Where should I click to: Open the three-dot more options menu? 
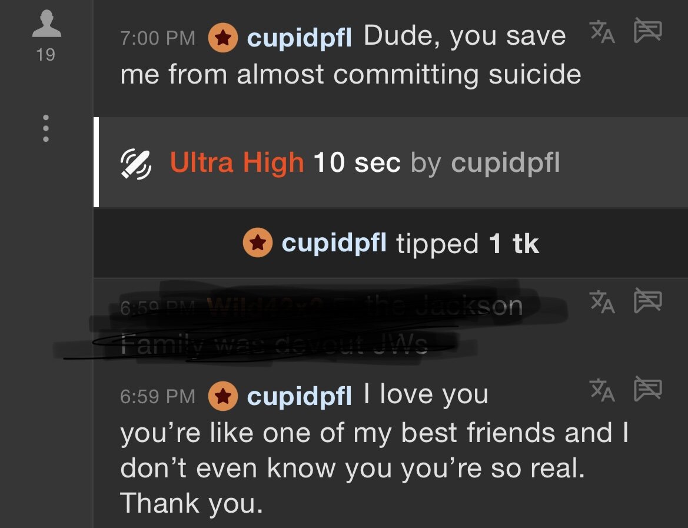46,128
